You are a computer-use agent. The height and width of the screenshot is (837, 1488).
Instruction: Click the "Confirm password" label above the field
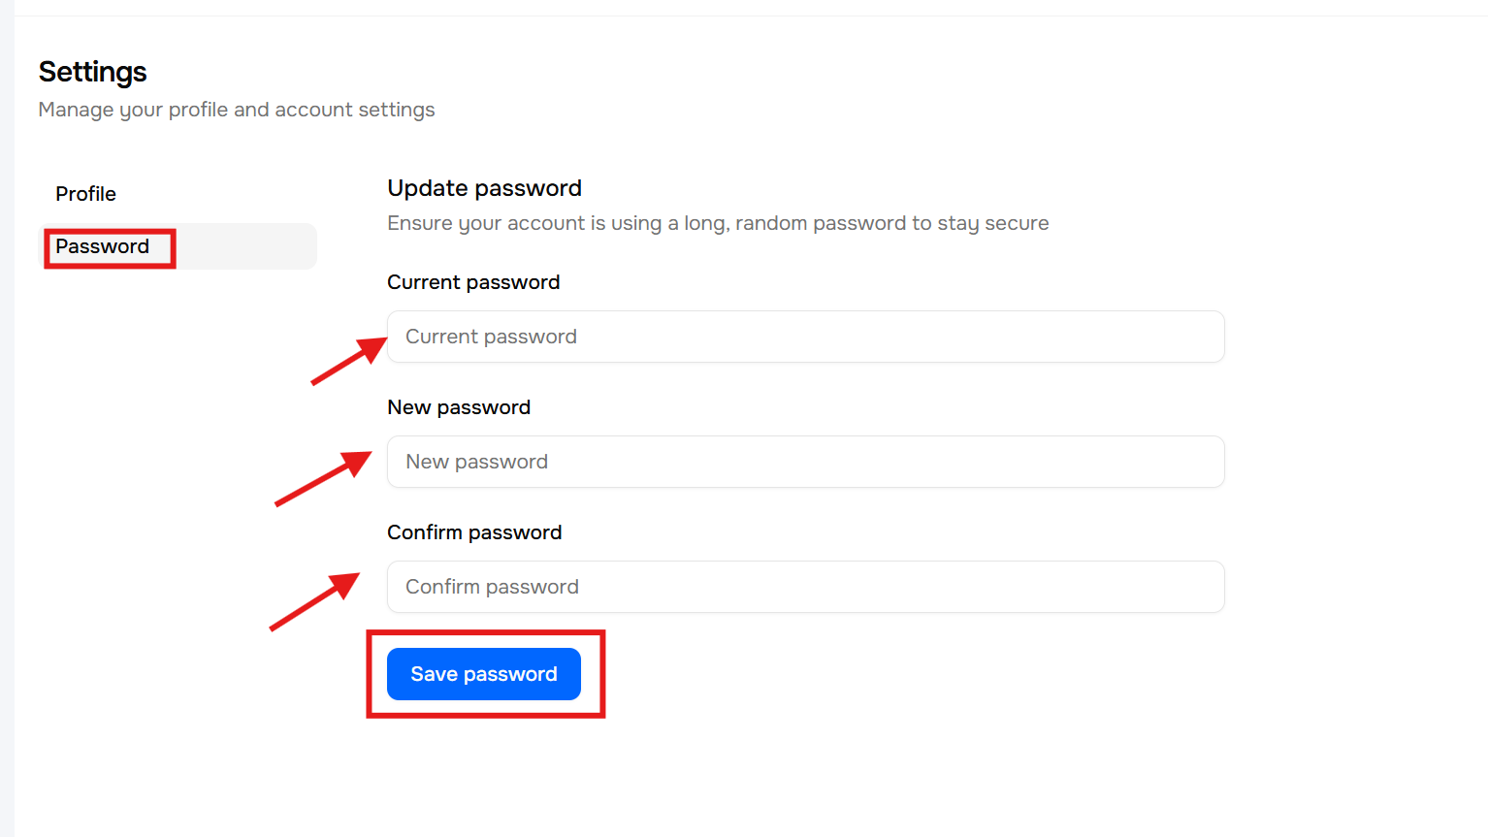(474, 532)
